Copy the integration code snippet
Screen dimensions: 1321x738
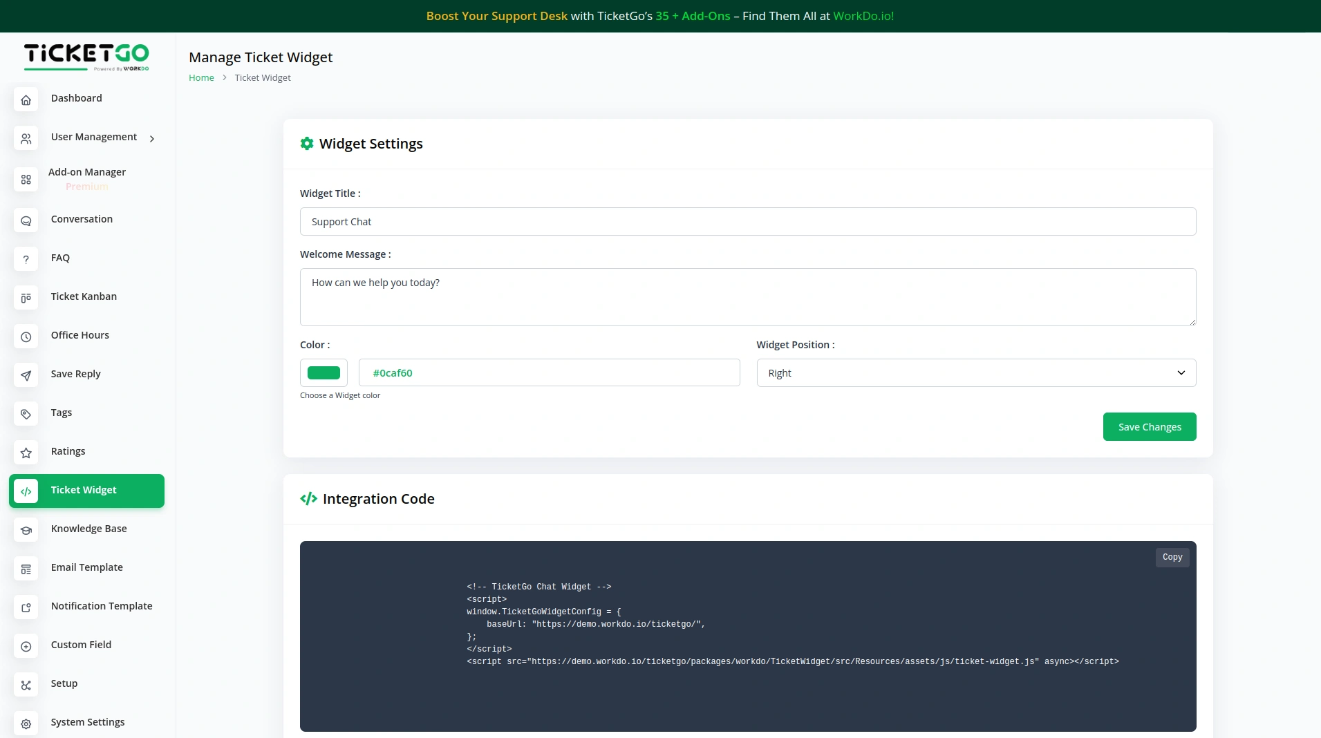click(1172, 557)
